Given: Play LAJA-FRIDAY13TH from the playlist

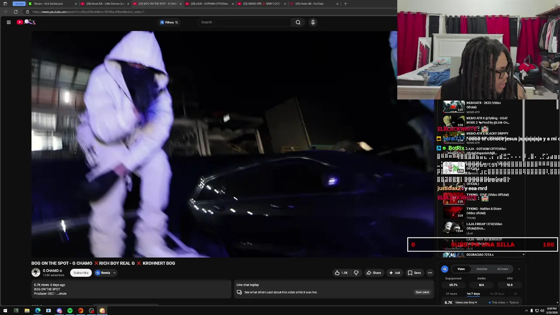Looking at the screenshot, I should click(x=481, y=227).
